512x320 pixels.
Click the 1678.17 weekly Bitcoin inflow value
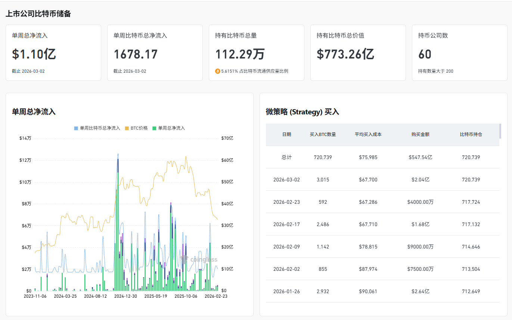click(136, 54)
